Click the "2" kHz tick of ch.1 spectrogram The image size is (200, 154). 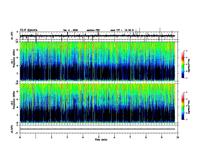coord(18,73)
